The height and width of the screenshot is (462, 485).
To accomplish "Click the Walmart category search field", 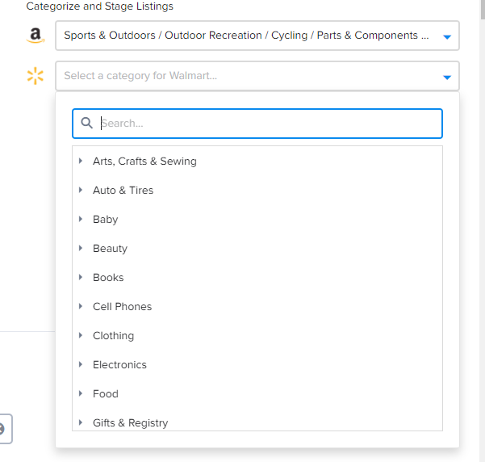I will [266, 124].
